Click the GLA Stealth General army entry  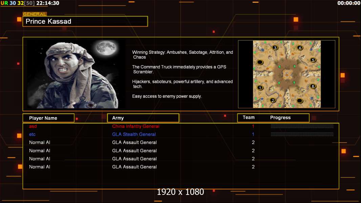click(x=134, y=134)
